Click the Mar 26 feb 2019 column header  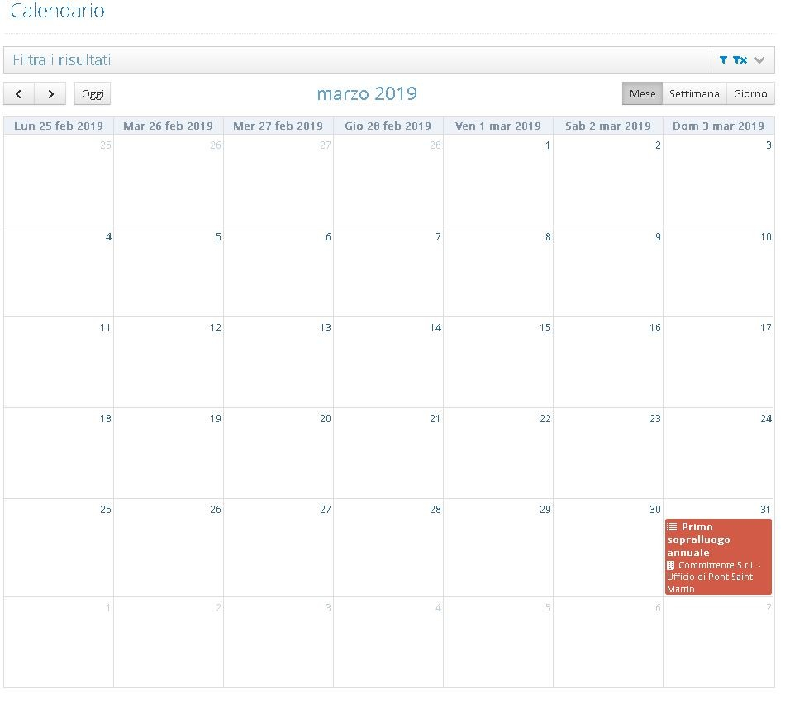pos(169,126)
